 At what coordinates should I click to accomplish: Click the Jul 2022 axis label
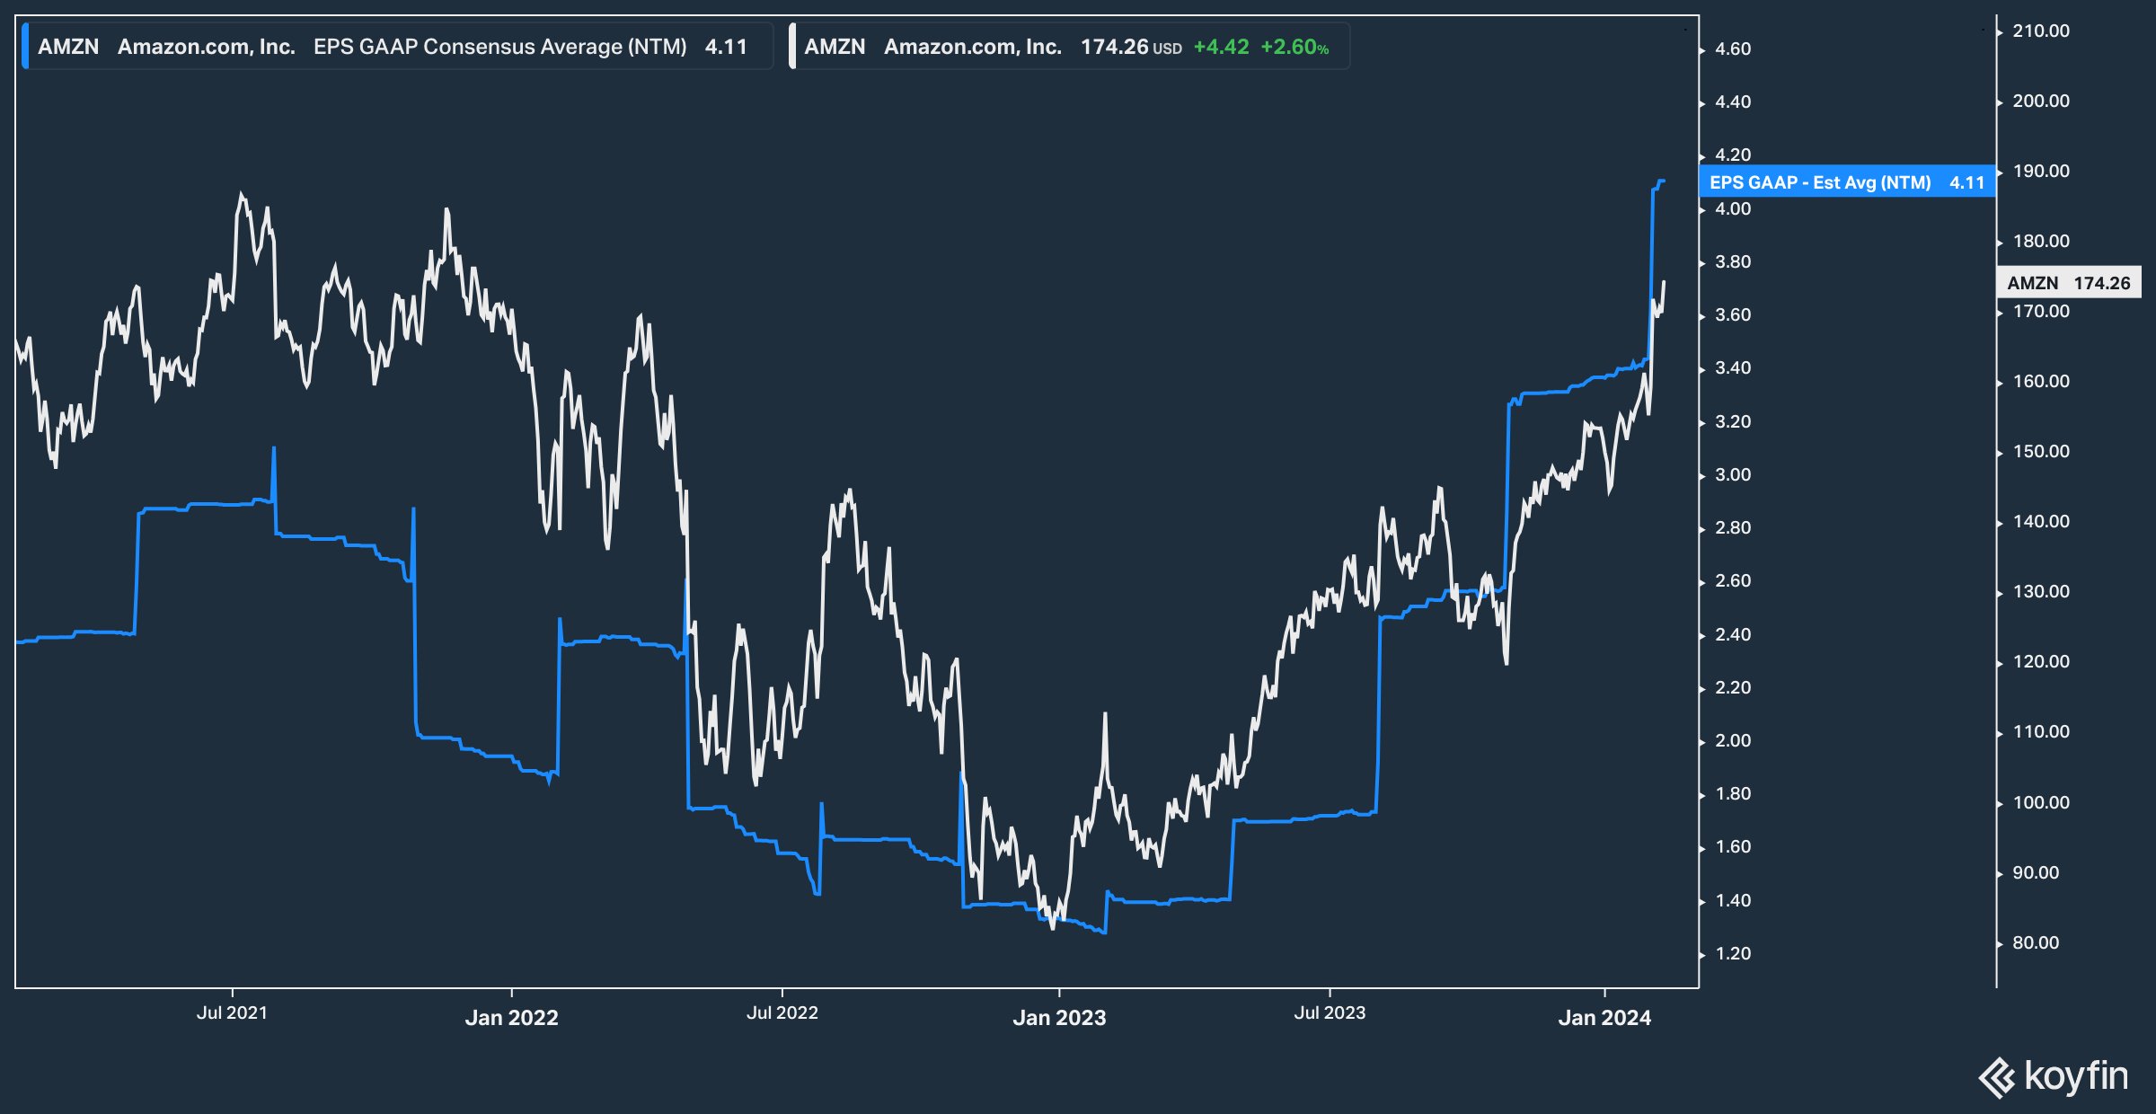(x=782, y=1012)
